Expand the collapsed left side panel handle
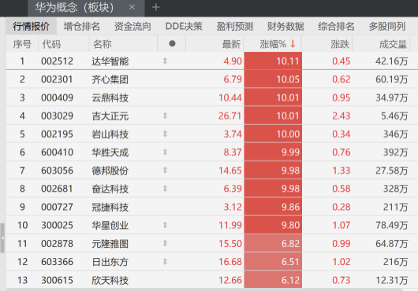 tap(2, 238)
